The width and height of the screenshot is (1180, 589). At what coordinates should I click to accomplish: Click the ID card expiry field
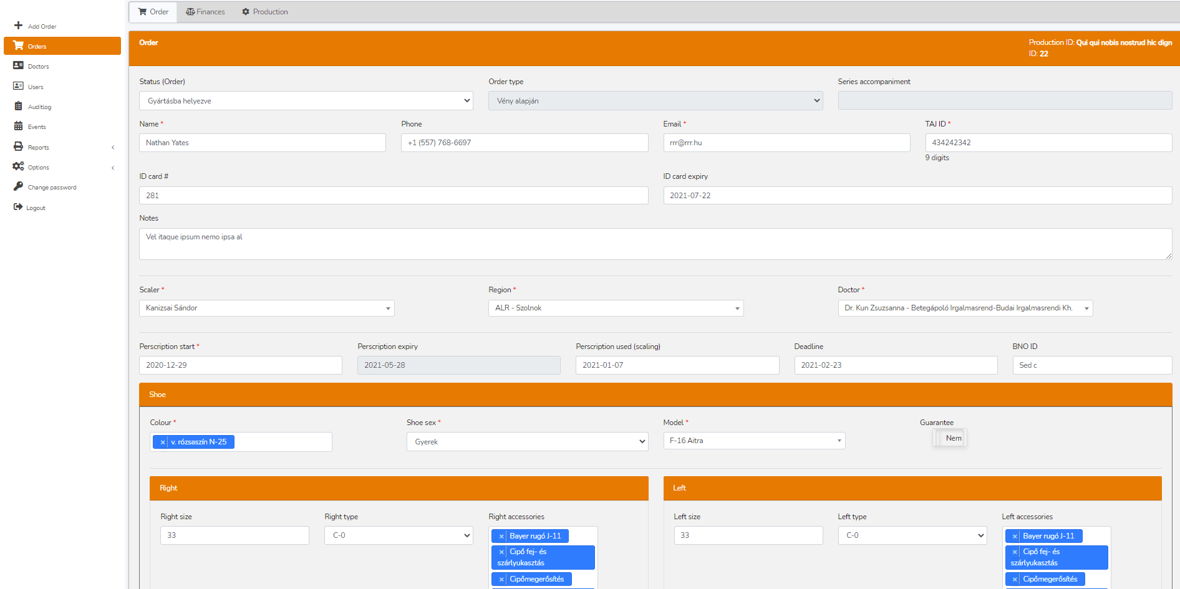coord(917,195)
